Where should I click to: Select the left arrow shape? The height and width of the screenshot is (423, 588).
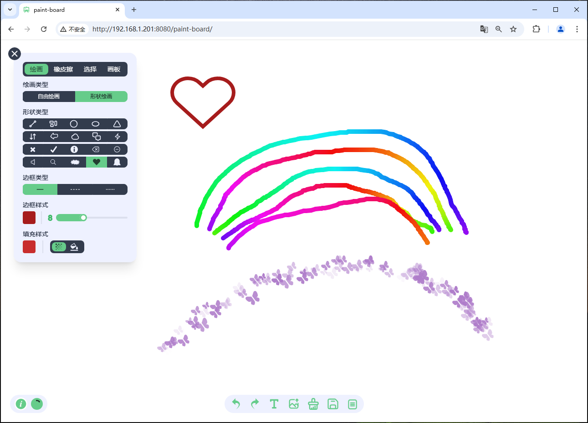(54, 137)
